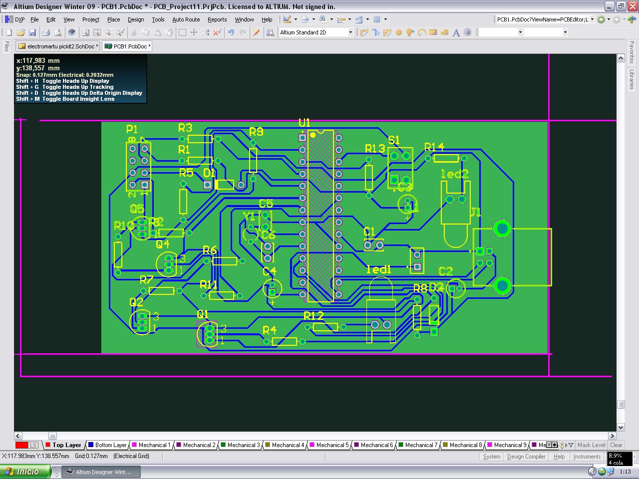The width and height of the screenshot is (639, 479).
Task: Click the Clear Filter icon
Action: [217, 32]
